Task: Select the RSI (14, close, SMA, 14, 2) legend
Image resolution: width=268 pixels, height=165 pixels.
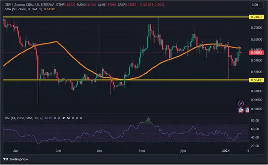Action: click(x=24, y=118)
